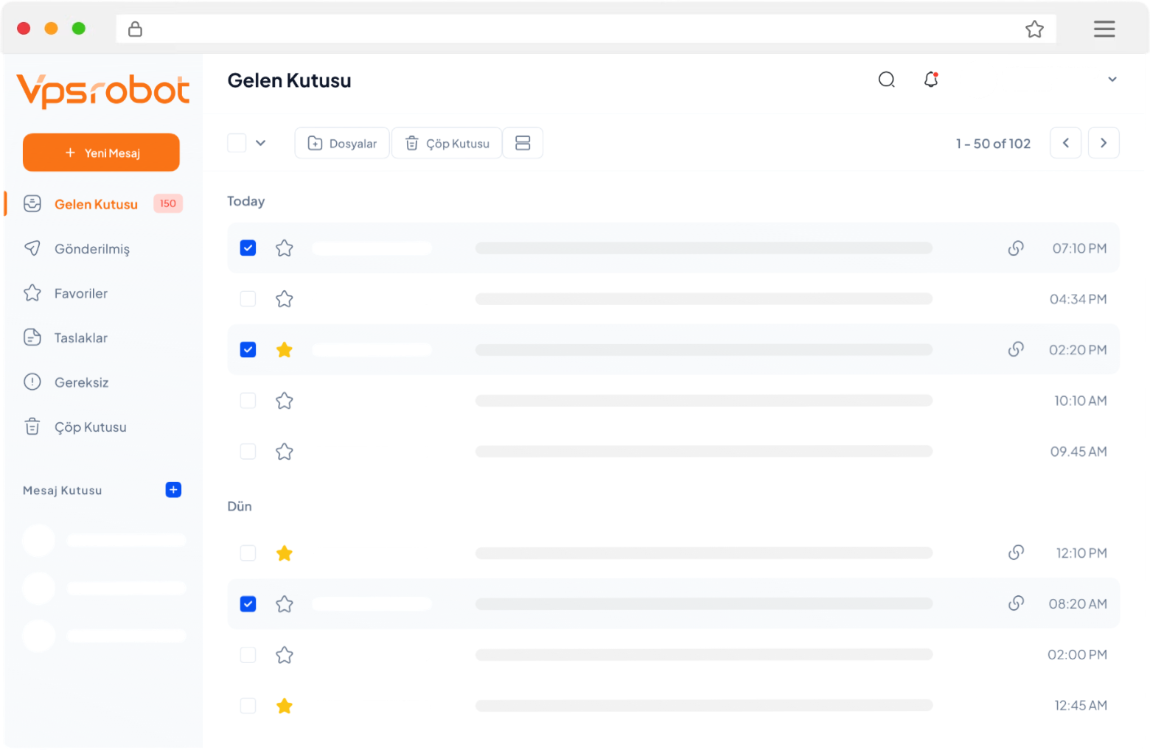Unstar the 02:20 PM message
1150x750 pixels.
tap(285, 350)
